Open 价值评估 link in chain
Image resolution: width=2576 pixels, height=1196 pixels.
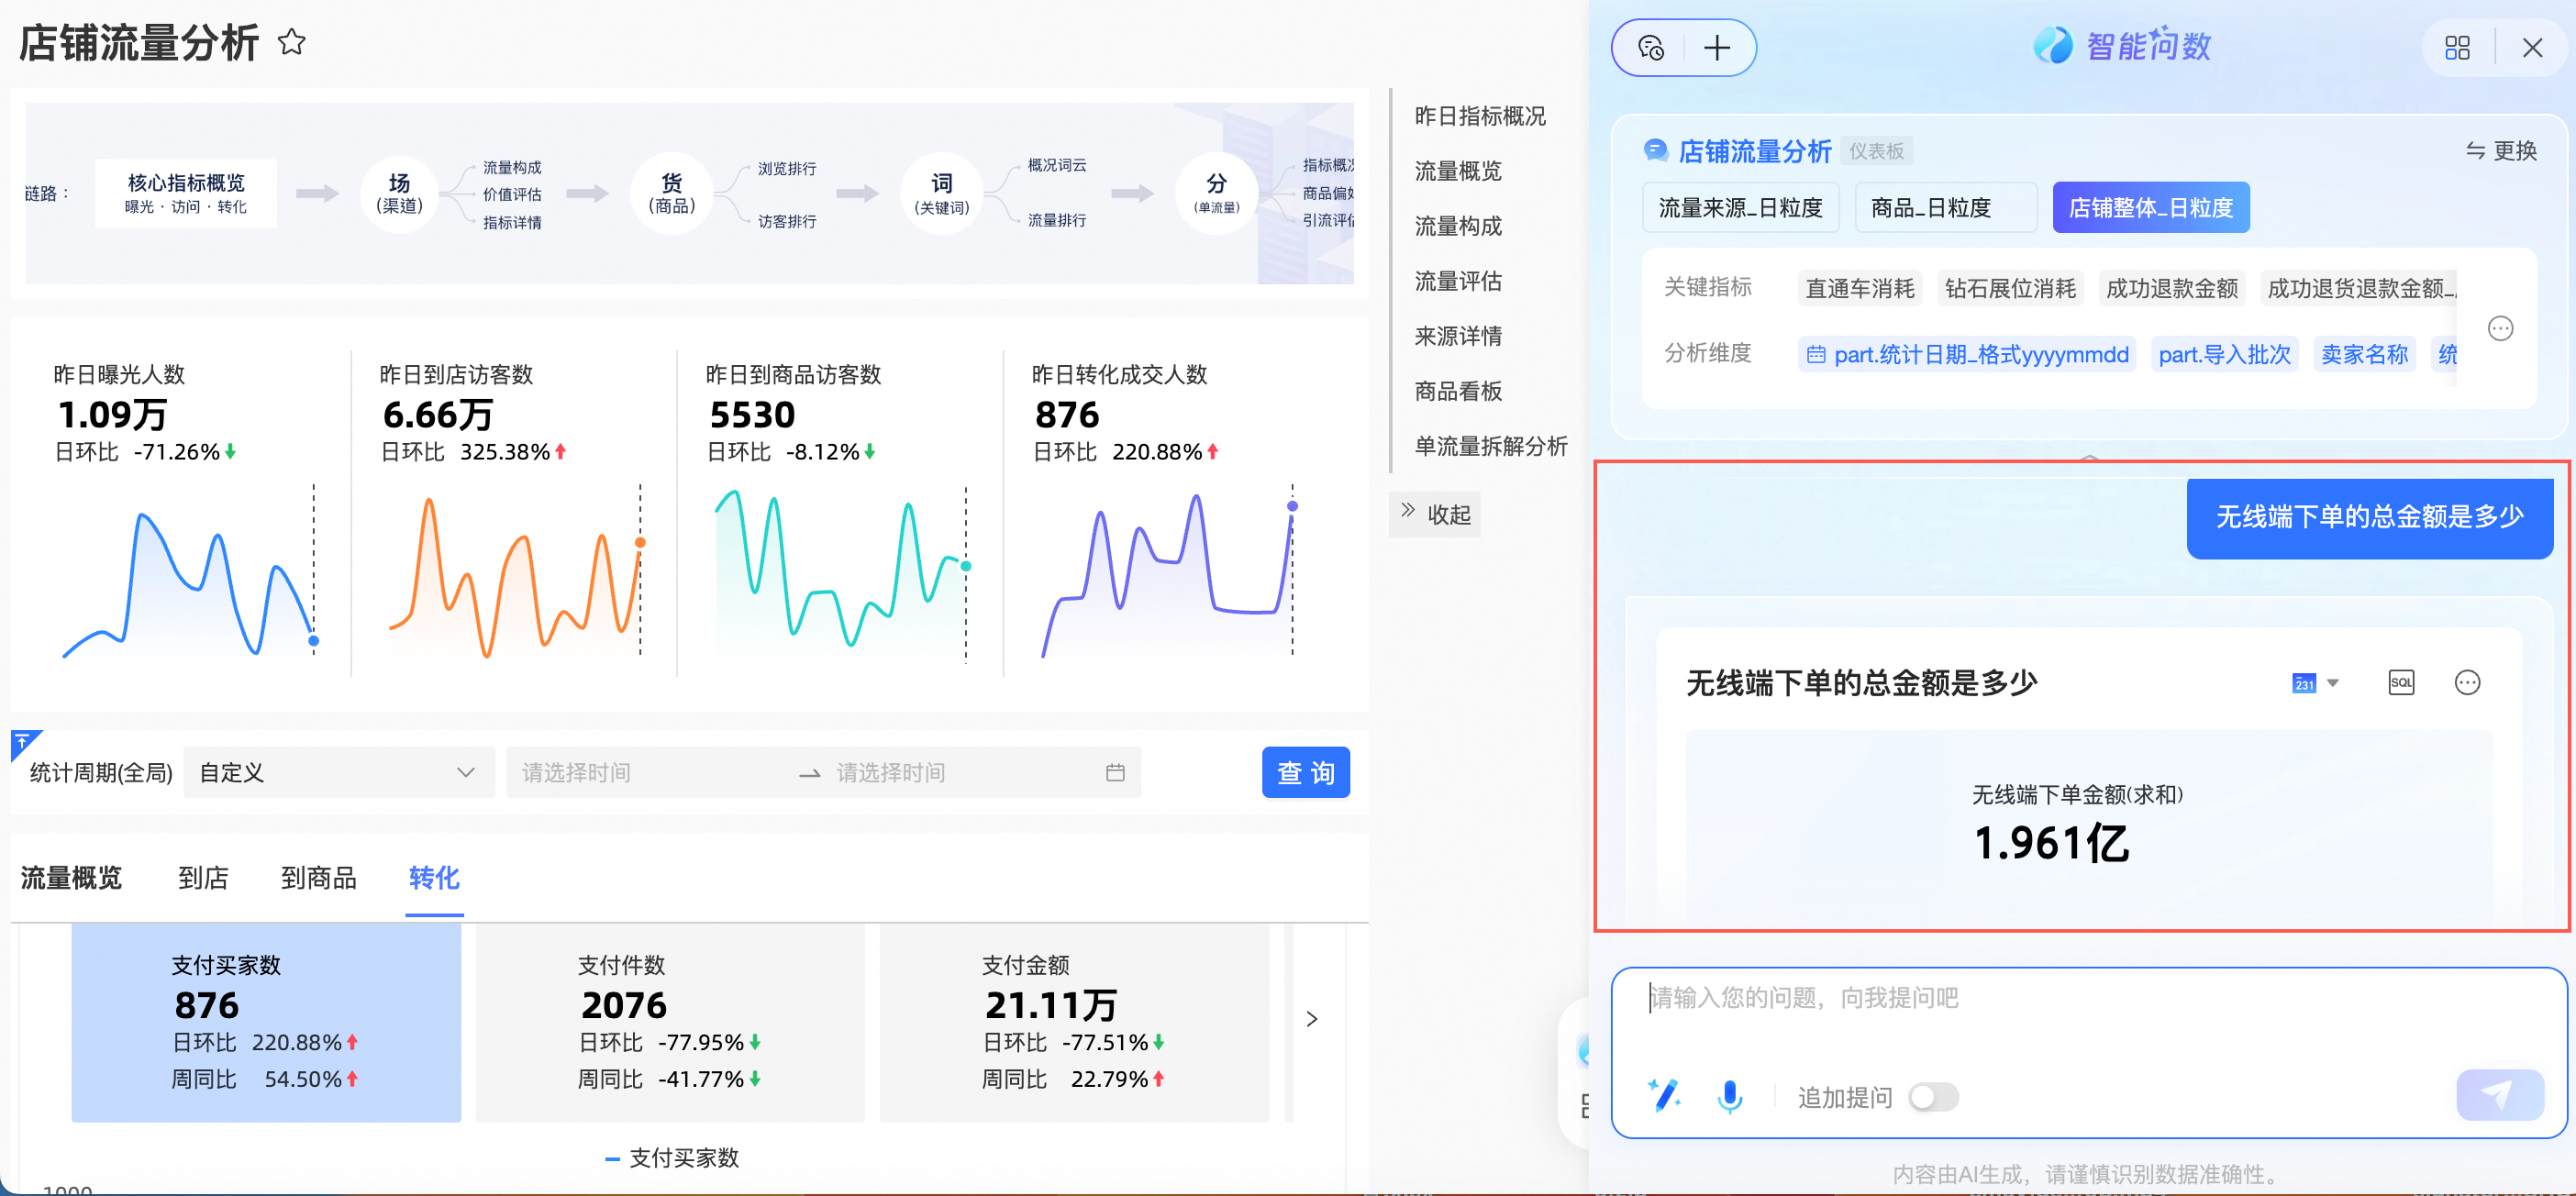click(x=512, y=194)
